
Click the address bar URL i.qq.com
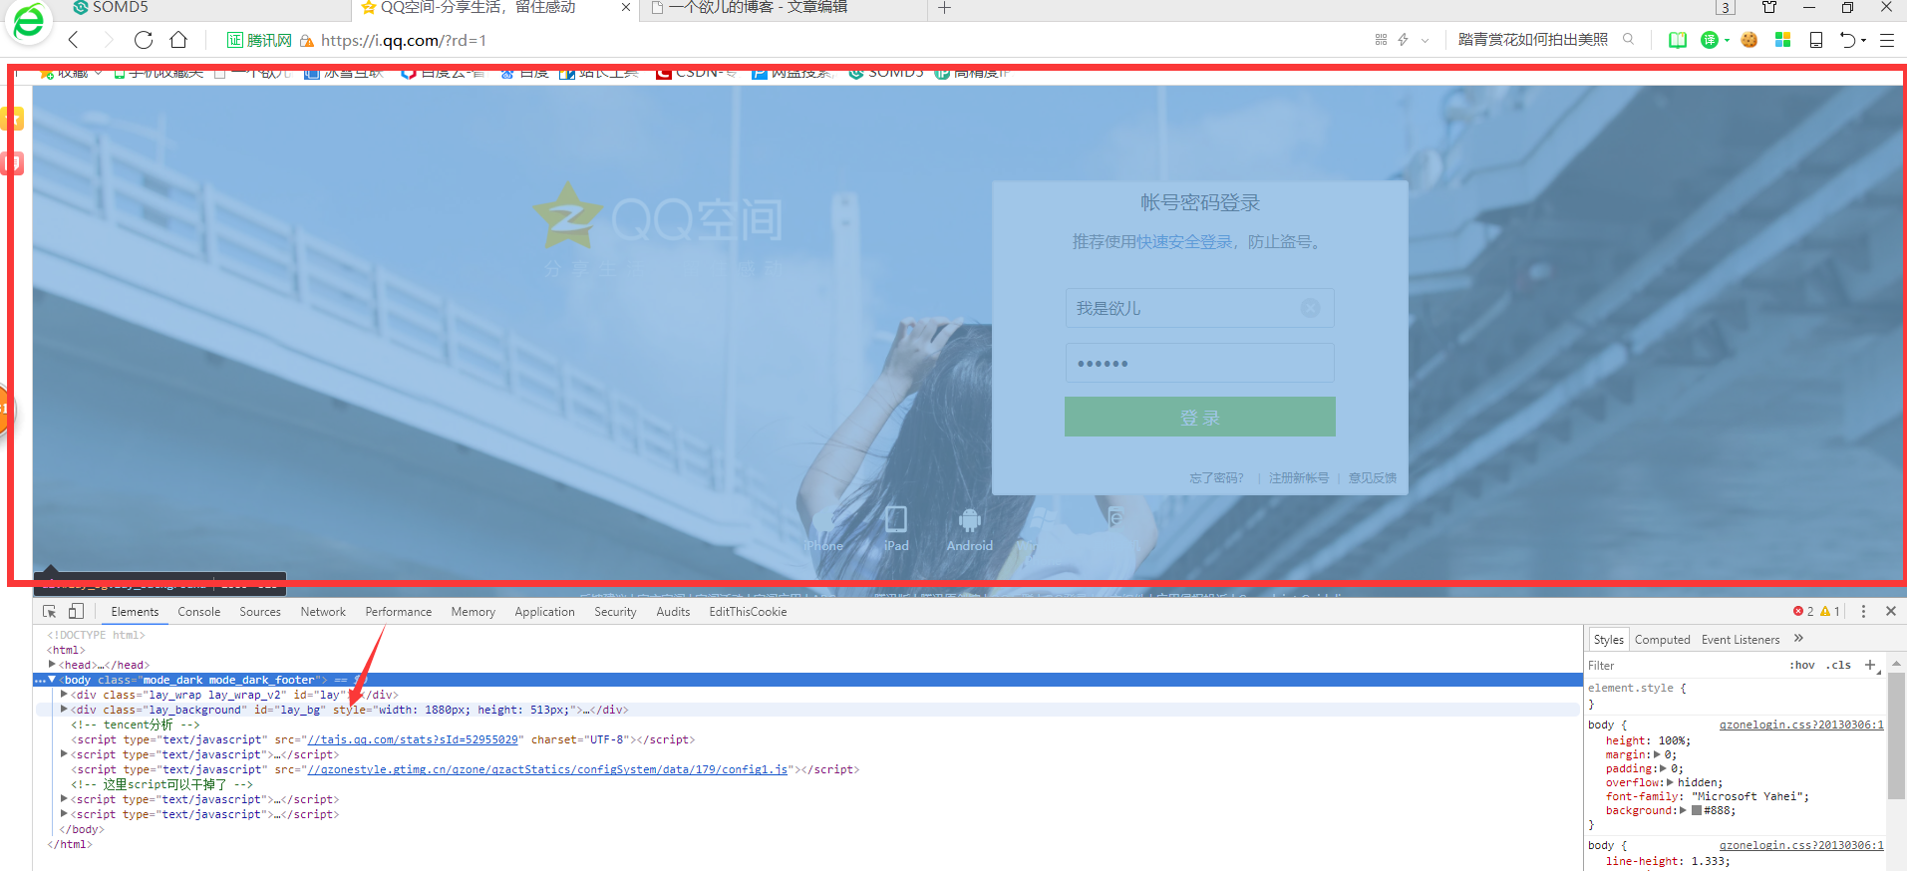(x=404, y=41)
